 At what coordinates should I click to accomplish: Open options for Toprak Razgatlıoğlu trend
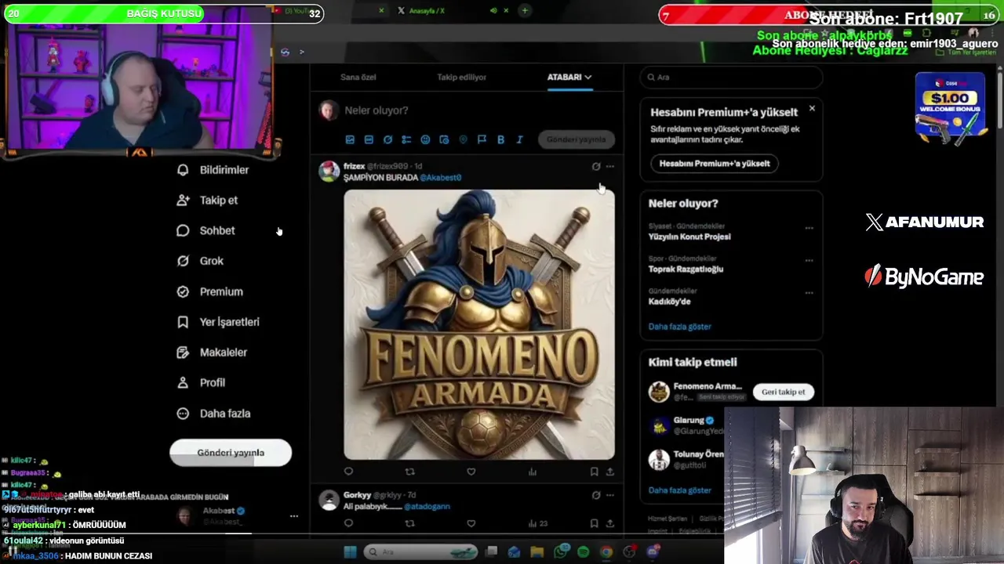point(809,261)
